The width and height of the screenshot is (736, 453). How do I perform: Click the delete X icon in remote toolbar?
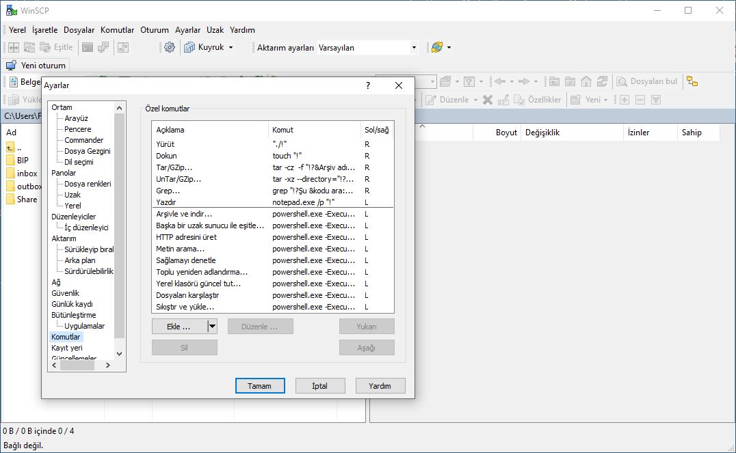pyautogui.click(x=488, y=100)
